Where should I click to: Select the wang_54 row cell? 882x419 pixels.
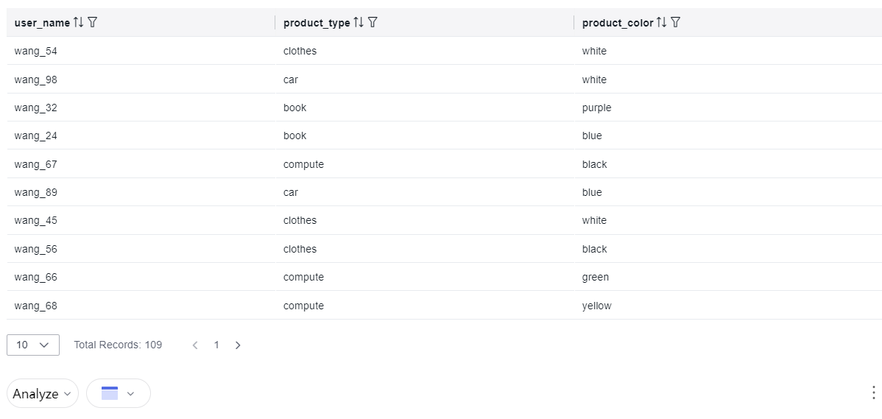141,52
